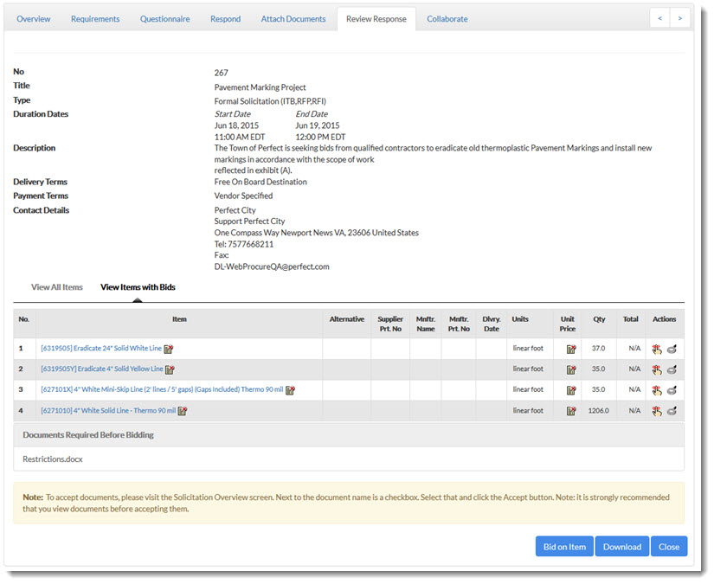Image resolution: width=714 pixels, height=584 pixels.
Task: Open item [627101X] 4" White Mini-Skip Line
Action: 162,389
